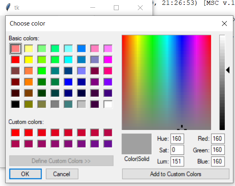Viewport: 235px width, 186px height.
Task: Select the black basic color swatch
Action: pyautogui.click(x=15, y=104)
